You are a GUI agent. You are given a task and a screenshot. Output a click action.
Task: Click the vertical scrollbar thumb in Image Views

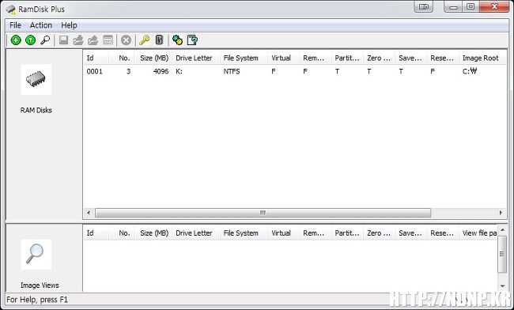tap(502, 254)
